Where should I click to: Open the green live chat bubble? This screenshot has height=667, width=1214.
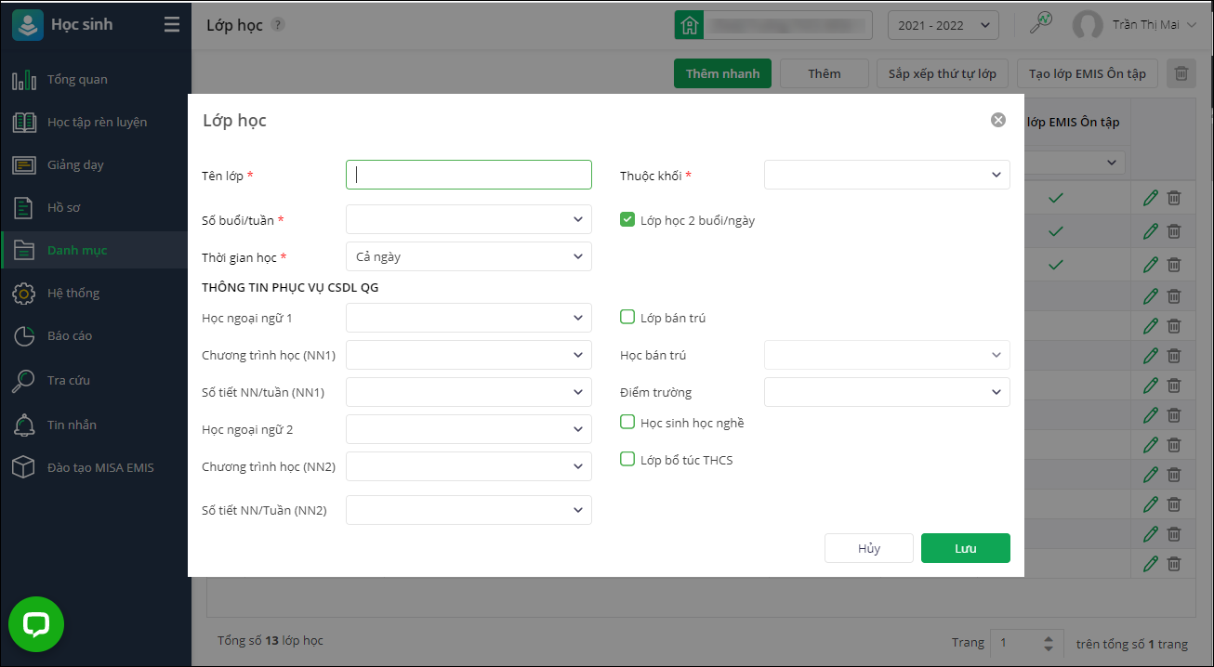(x=36, y=624)
